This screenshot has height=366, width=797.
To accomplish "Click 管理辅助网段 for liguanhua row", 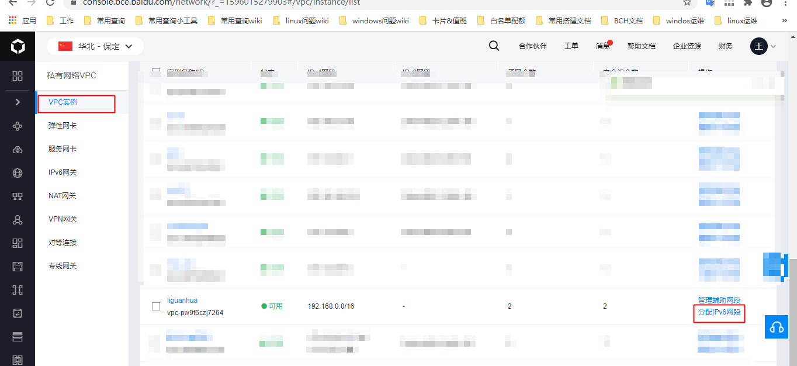I will point(719,301).
